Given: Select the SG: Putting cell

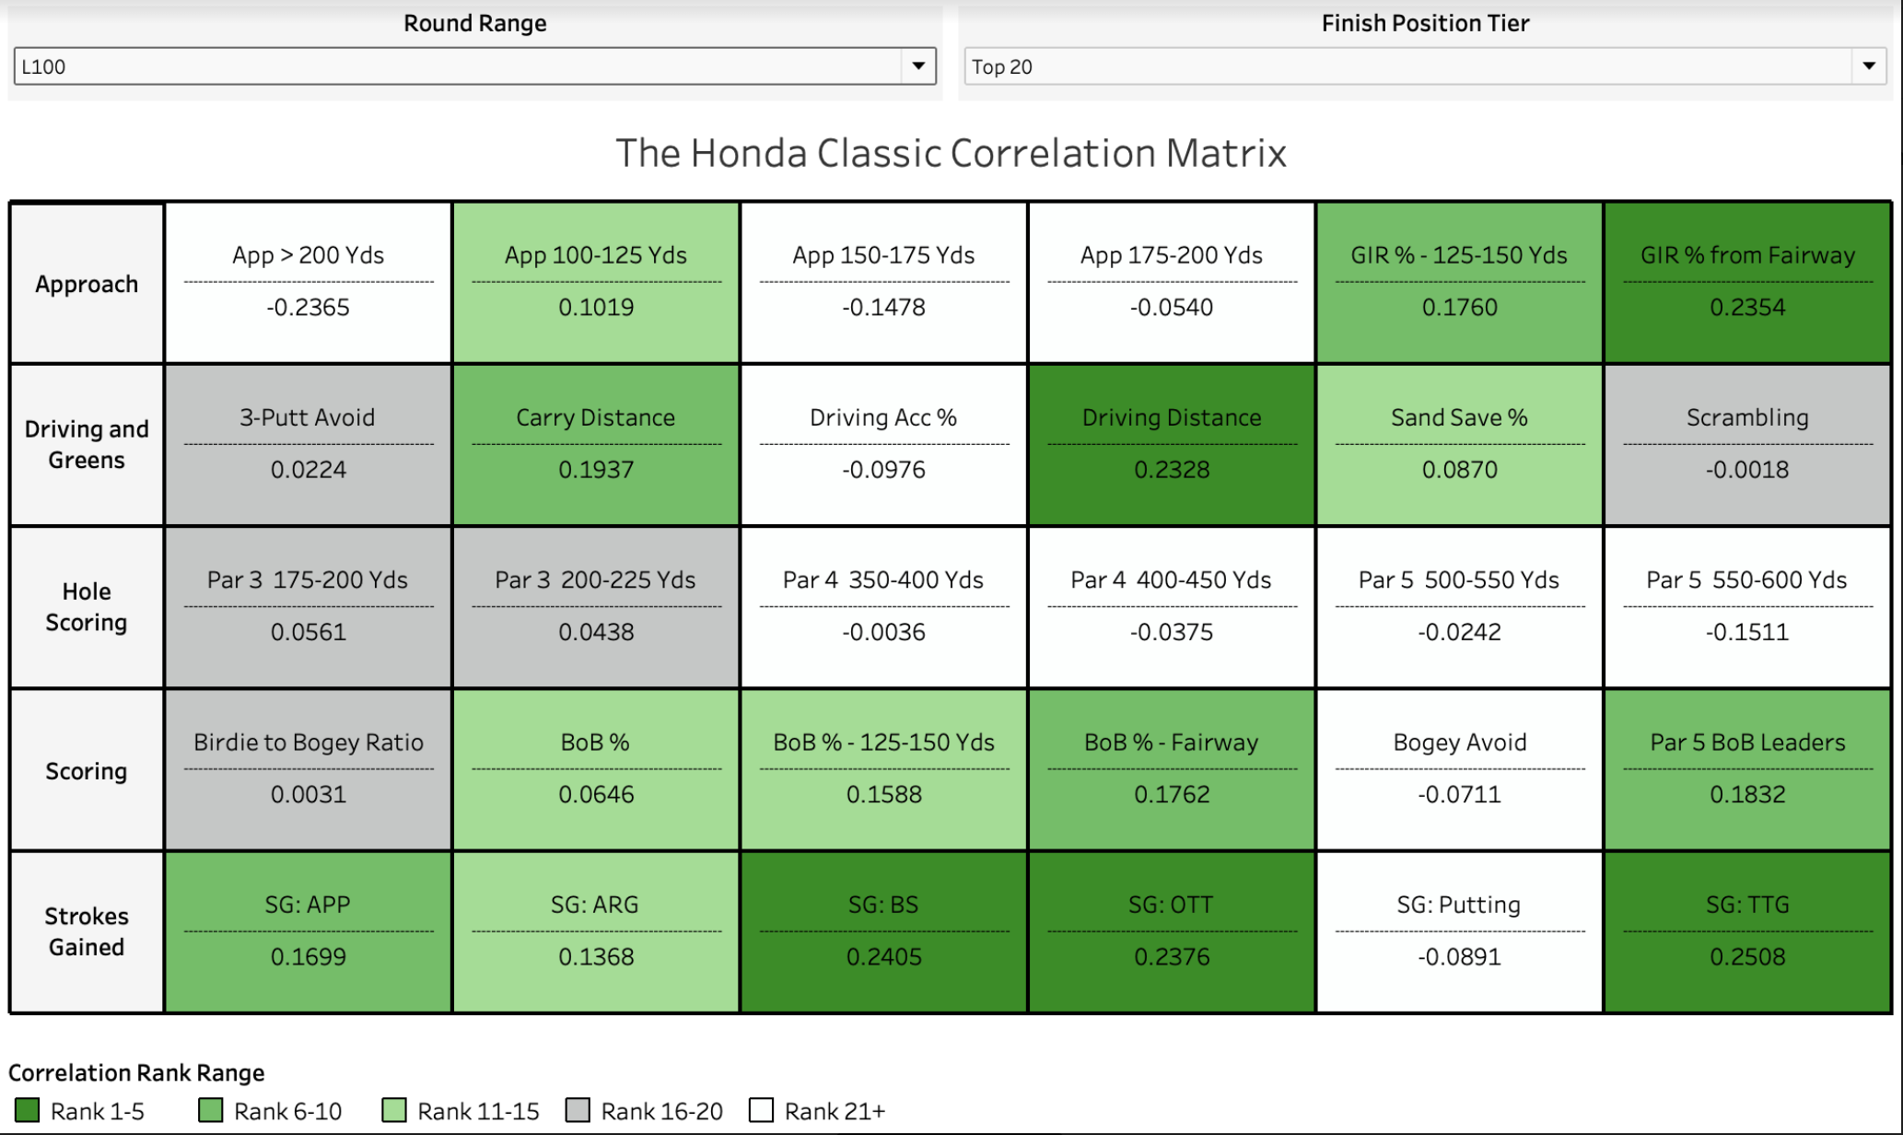Looking at the screenshot, I should (x=1460, y=931).
